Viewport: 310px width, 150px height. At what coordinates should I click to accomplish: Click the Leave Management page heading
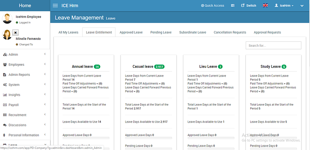79,18
